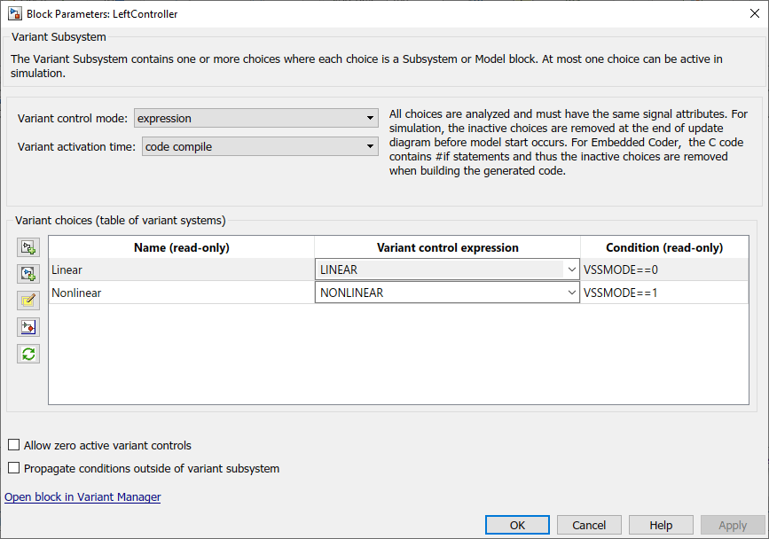Click the add new Subsystem choice icon
This screenshot has width=769, height=539.
click(28, 247)
